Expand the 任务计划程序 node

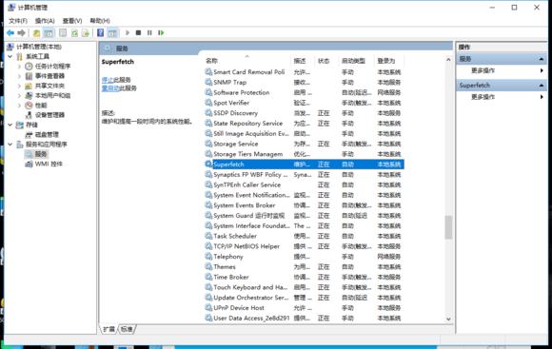tap(20, 67)
